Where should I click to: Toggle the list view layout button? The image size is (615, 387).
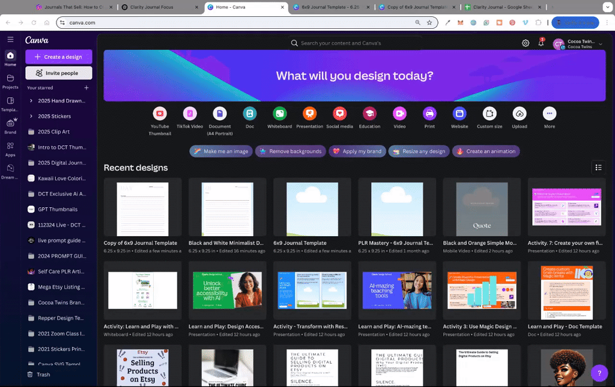tap(599, 168)
